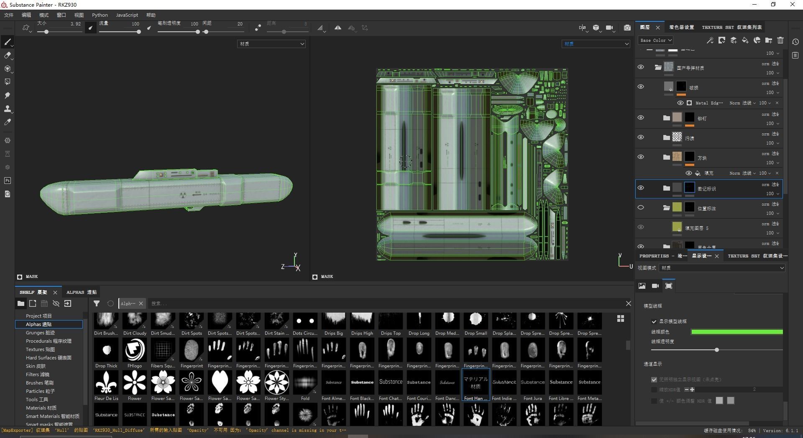
Task: Open 2D viewport 材质 mode dropdown
Action: [596, 44]
